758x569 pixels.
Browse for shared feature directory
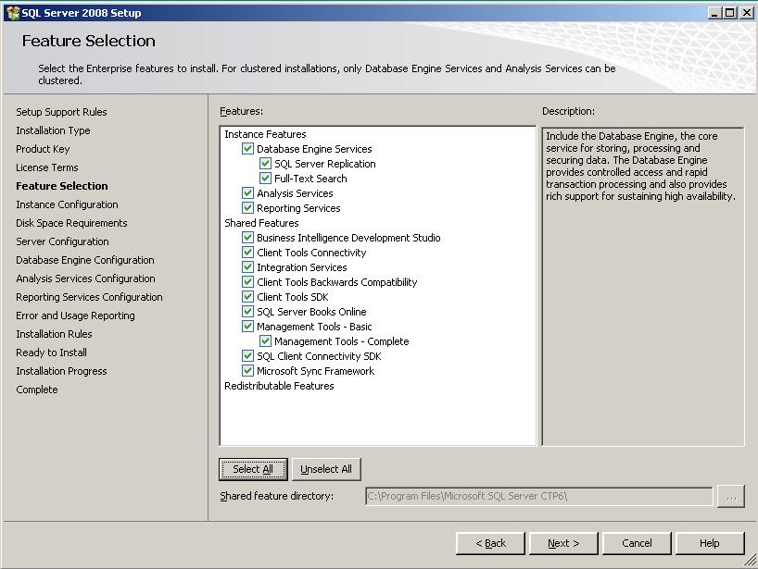click(731, 497)
